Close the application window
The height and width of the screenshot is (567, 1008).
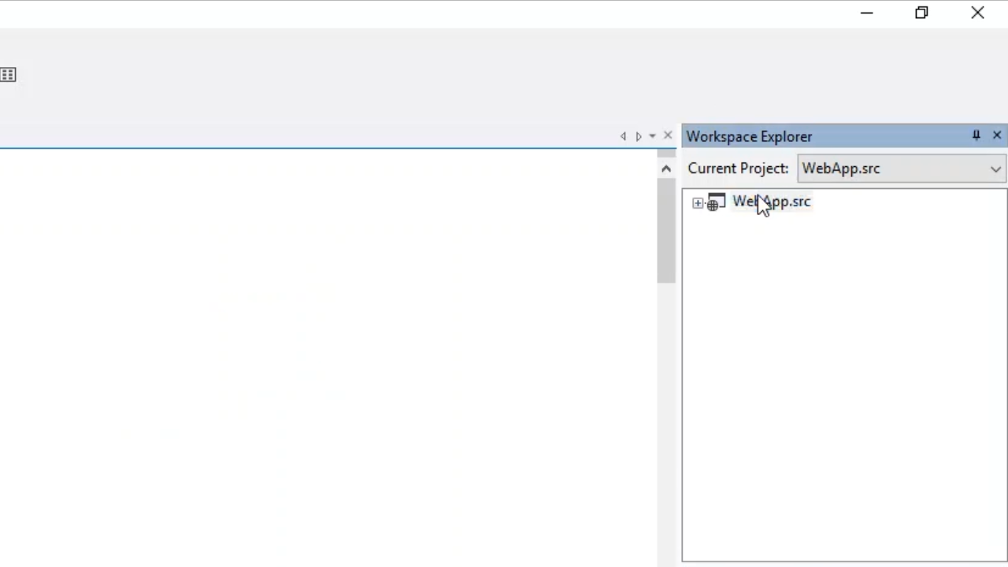pyautogui.click(x=977, y=13)
